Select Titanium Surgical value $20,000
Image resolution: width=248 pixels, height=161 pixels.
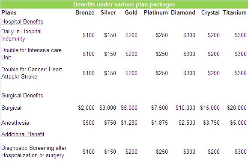coord(237,108)
